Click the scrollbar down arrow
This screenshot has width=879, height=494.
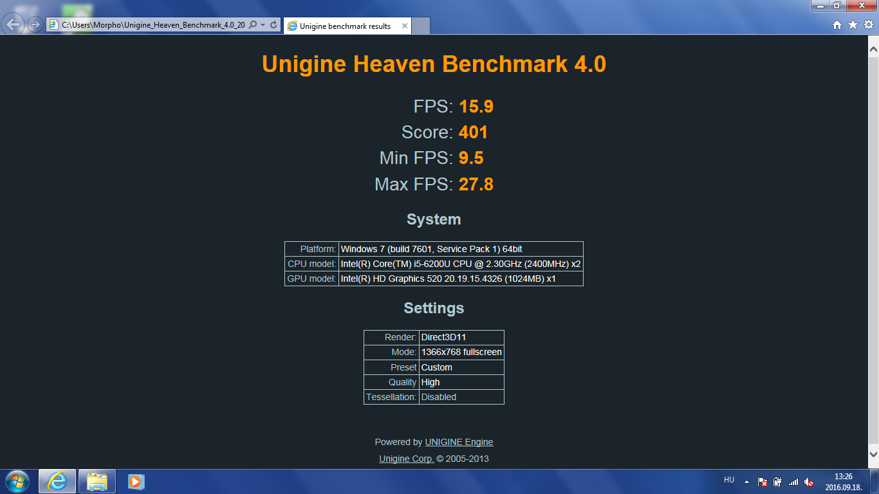coord(873,454)
